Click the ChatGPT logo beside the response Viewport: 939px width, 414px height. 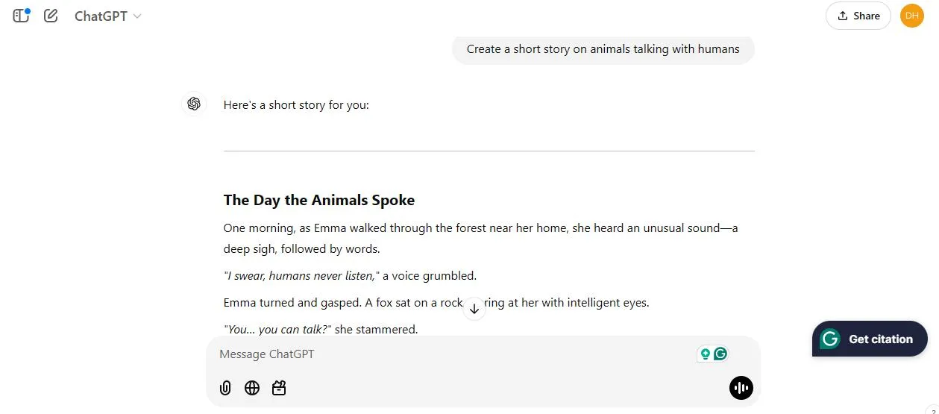coord(194,104)
